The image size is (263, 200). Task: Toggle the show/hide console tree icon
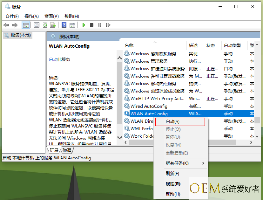(x=26, y=25)
